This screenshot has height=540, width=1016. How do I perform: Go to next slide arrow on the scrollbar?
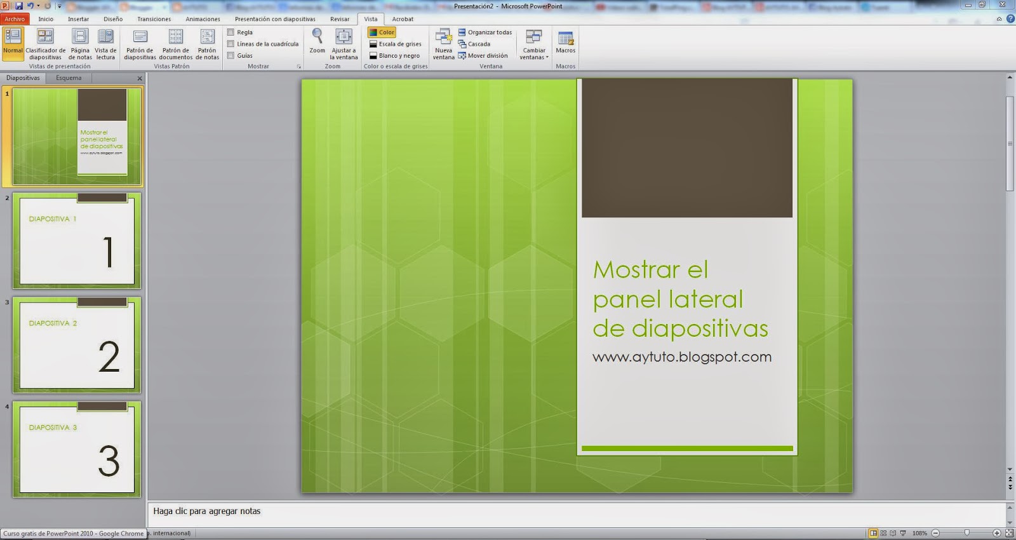coord(1010,487)
